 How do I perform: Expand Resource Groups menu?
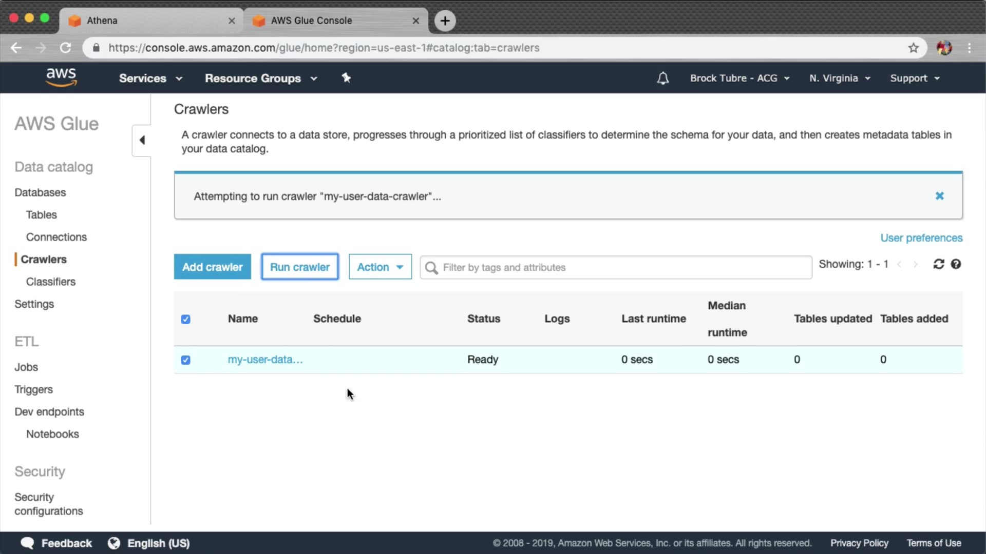coord(261,78)
